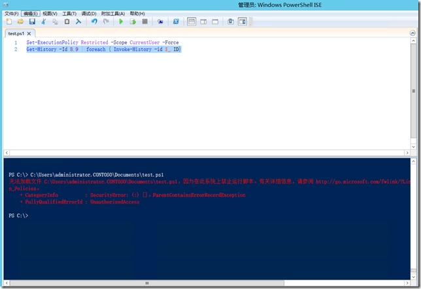Collapse the script pane with chevron button

pyautogui.click(x=413, y=33)
